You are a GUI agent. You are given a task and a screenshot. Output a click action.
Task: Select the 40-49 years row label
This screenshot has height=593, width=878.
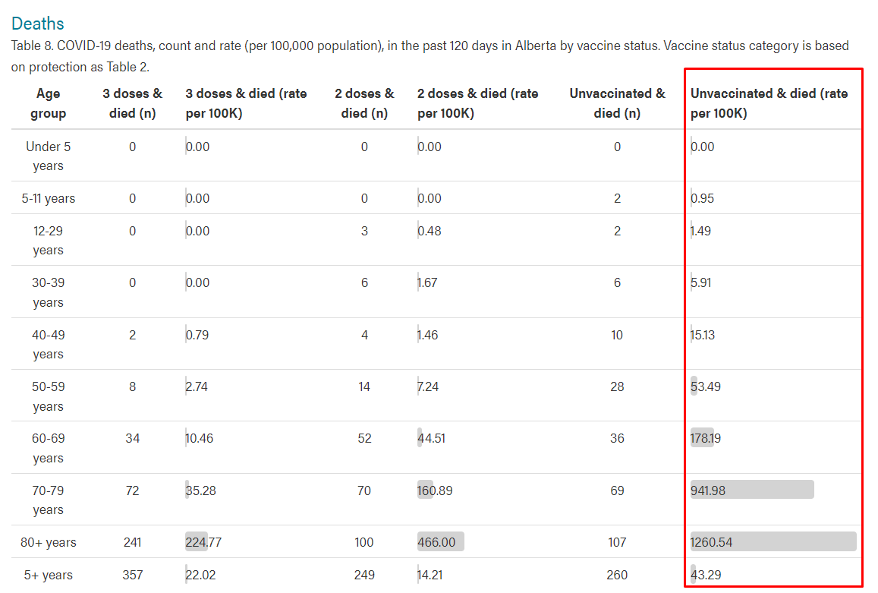pos(48,345)
